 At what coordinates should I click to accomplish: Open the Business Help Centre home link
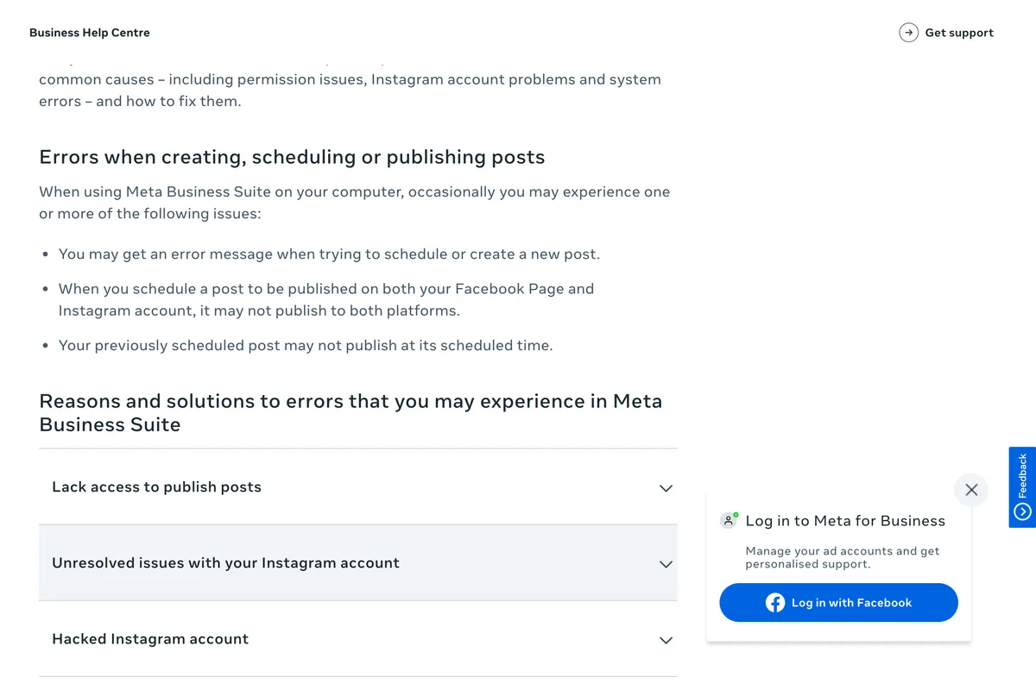pos(90,33)
